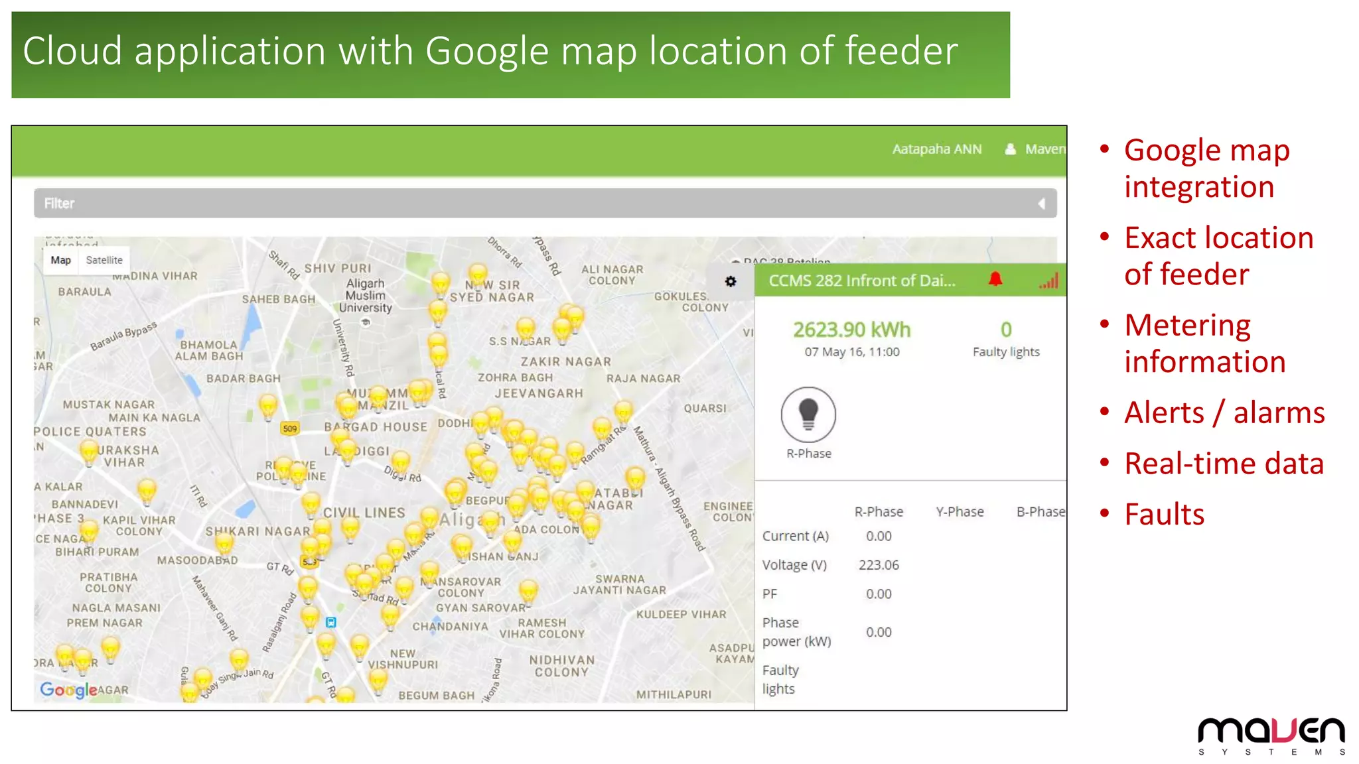Image resolution: width=1359 pixels, height=764 pixels.
Task: Select the B-Phase column header
Action: point(1040,512)
